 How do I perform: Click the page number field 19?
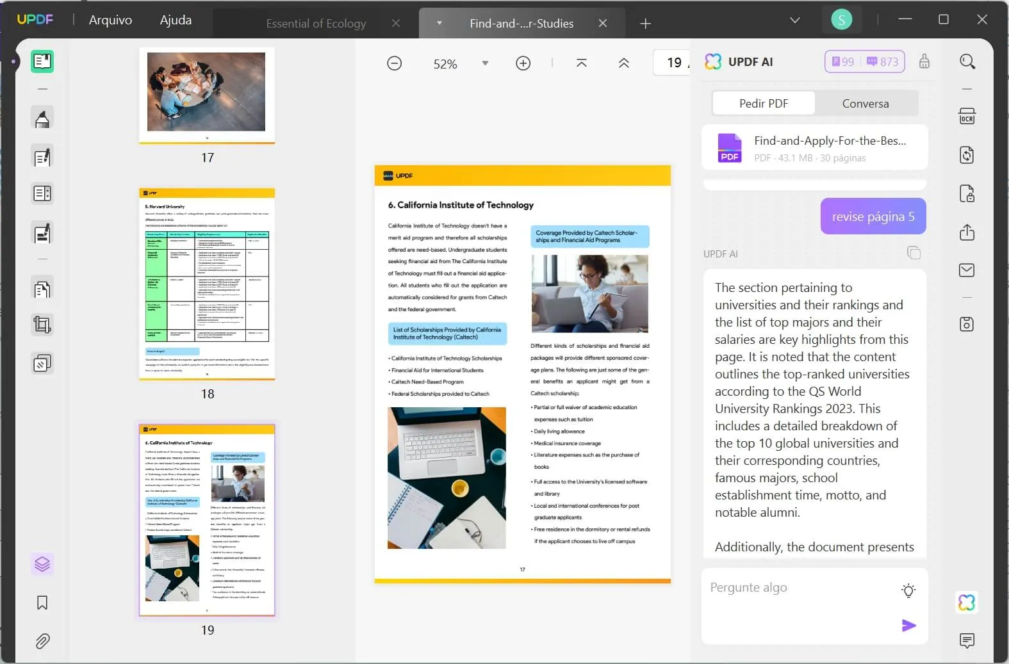coord(672,63)
